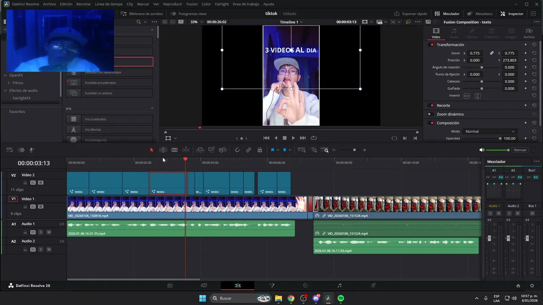Viewport: 543px width, 305px height.
Task: Toggle the Recorte enable switch
Action: [x=432, y=105]
